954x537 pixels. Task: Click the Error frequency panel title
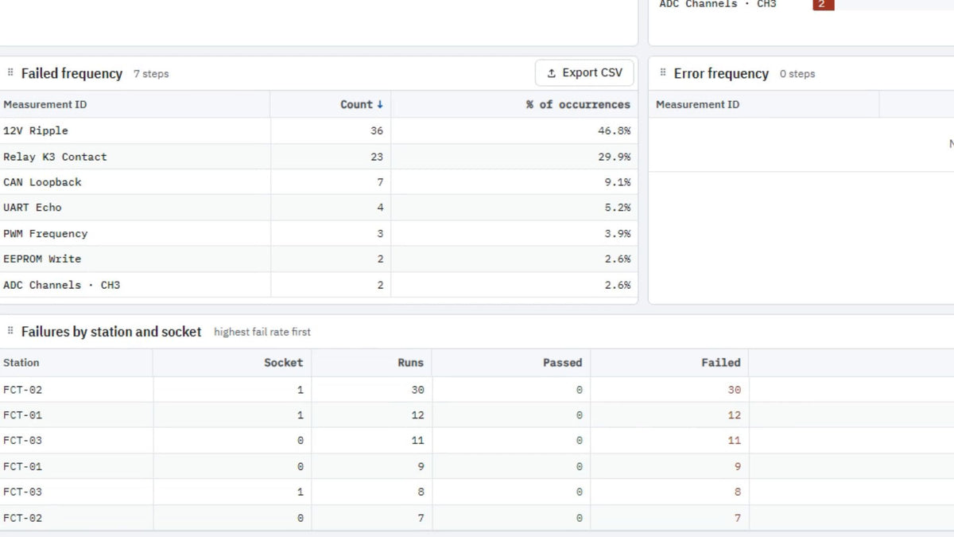tap(721, 73)
